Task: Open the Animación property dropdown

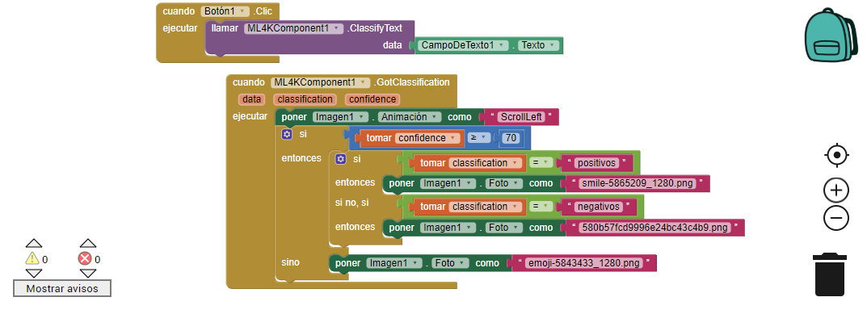Action: tap(410, 117)
